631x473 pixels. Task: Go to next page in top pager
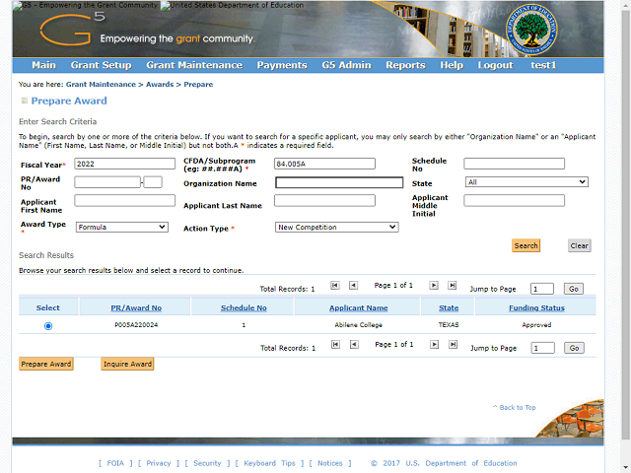click(434, 285)
